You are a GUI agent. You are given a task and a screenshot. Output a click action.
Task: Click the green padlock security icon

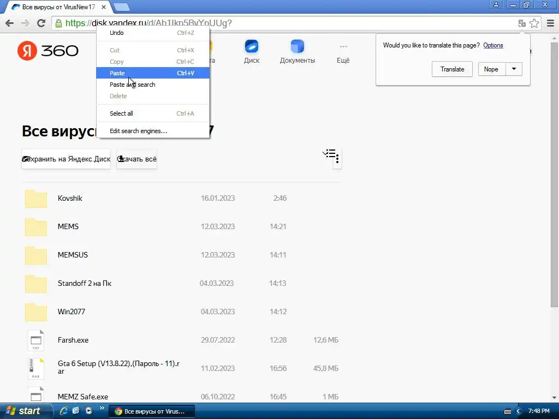[x=58, y=23]
